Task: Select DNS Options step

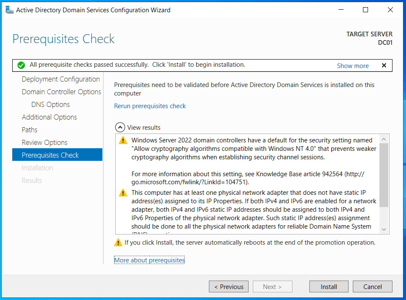Action: [50, 104]
